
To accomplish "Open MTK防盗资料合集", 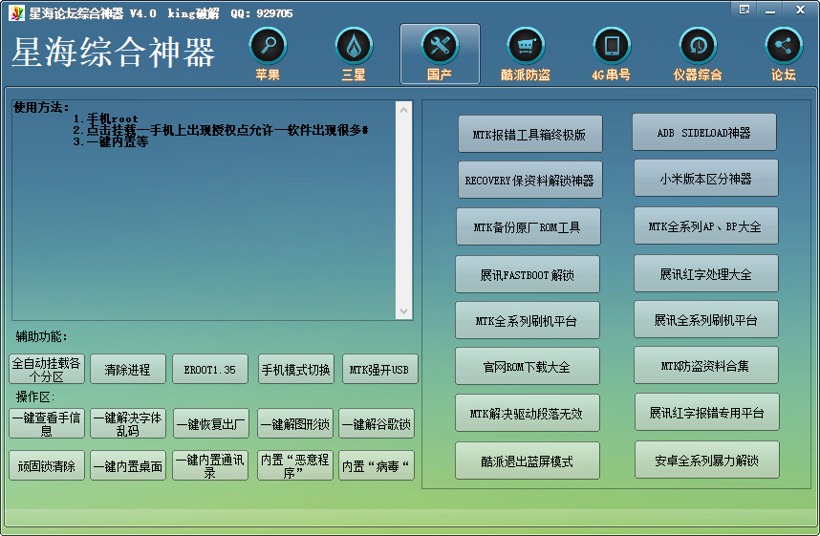I will pos(706,365).
